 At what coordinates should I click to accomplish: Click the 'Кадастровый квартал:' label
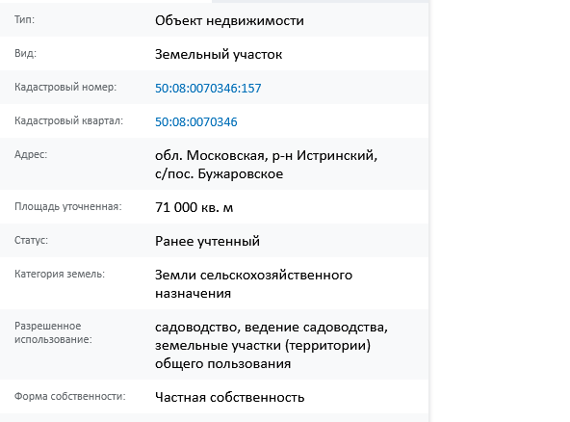click(x=68, y=120)
